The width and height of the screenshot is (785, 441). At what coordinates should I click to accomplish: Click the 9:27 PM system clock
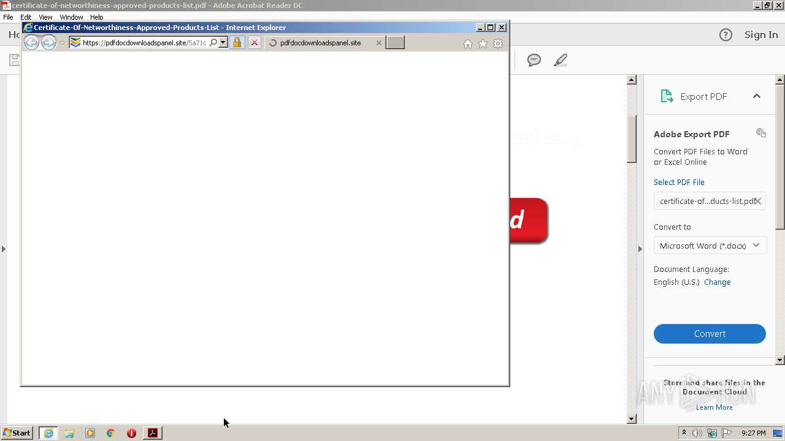(753, 433)
